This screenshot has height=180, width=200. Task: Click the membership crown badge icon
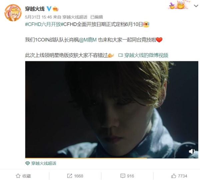pos(55,9)
